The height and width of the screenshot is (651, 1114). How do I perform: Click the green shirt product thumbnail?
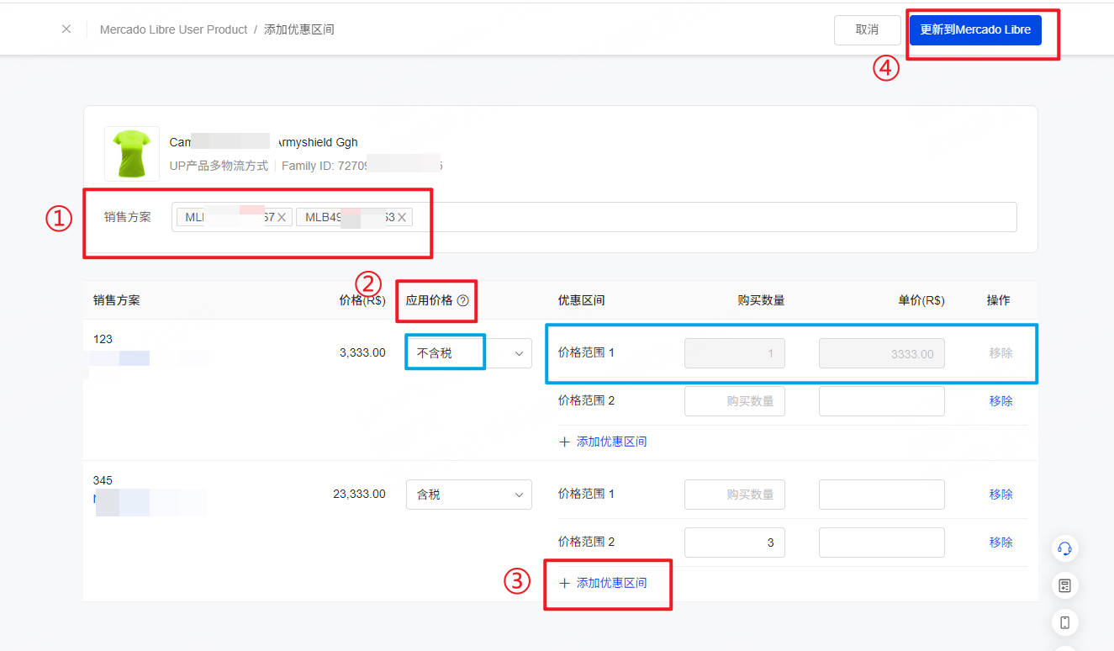tap(132, 153)
